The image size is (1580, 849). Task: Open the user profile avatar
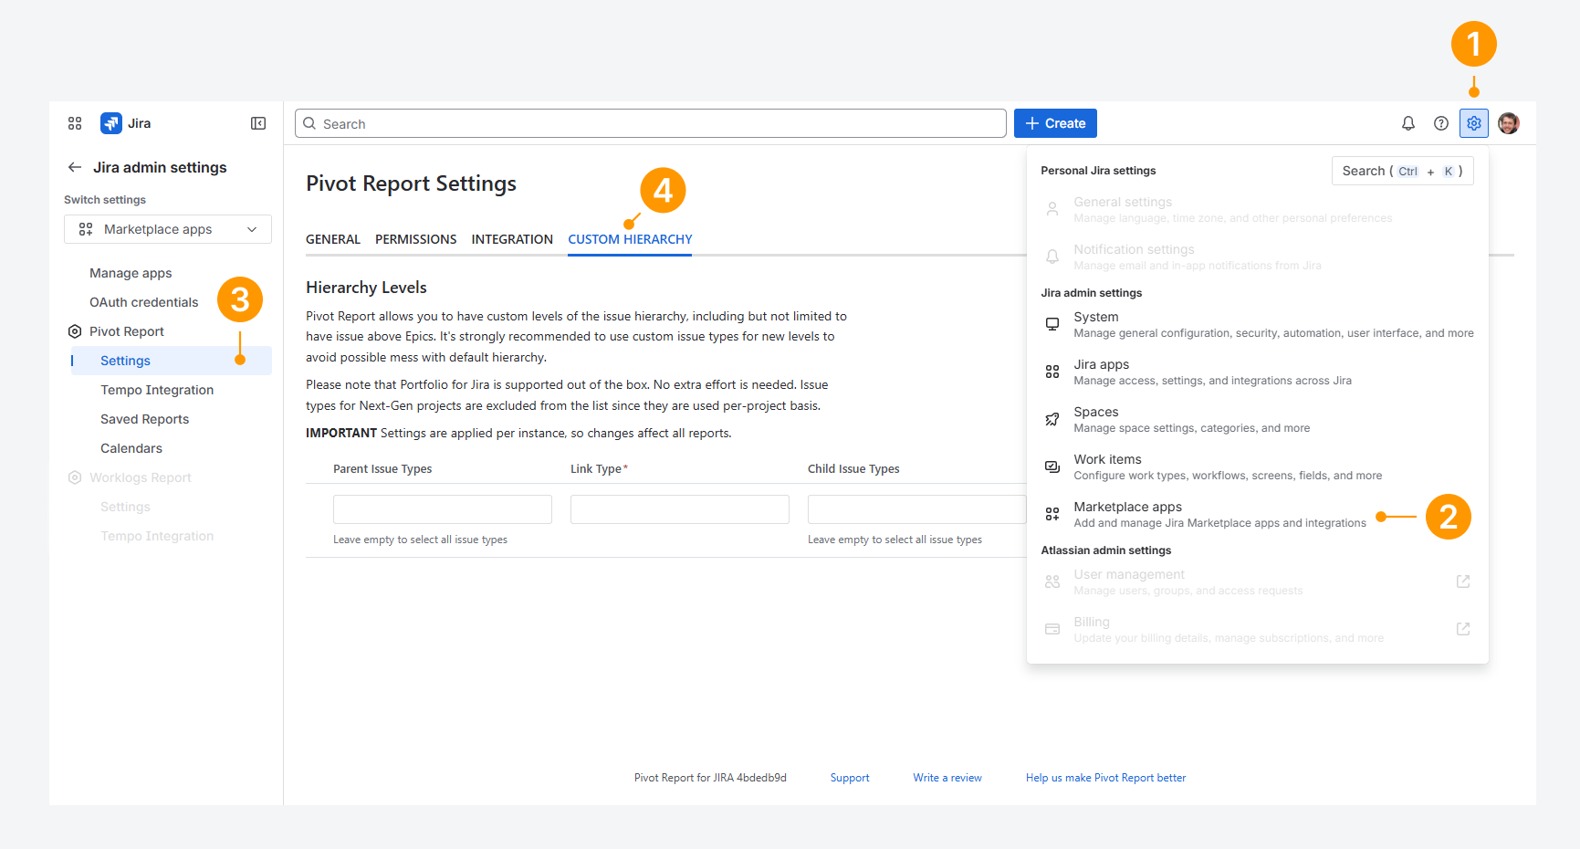click(1509, 123)
